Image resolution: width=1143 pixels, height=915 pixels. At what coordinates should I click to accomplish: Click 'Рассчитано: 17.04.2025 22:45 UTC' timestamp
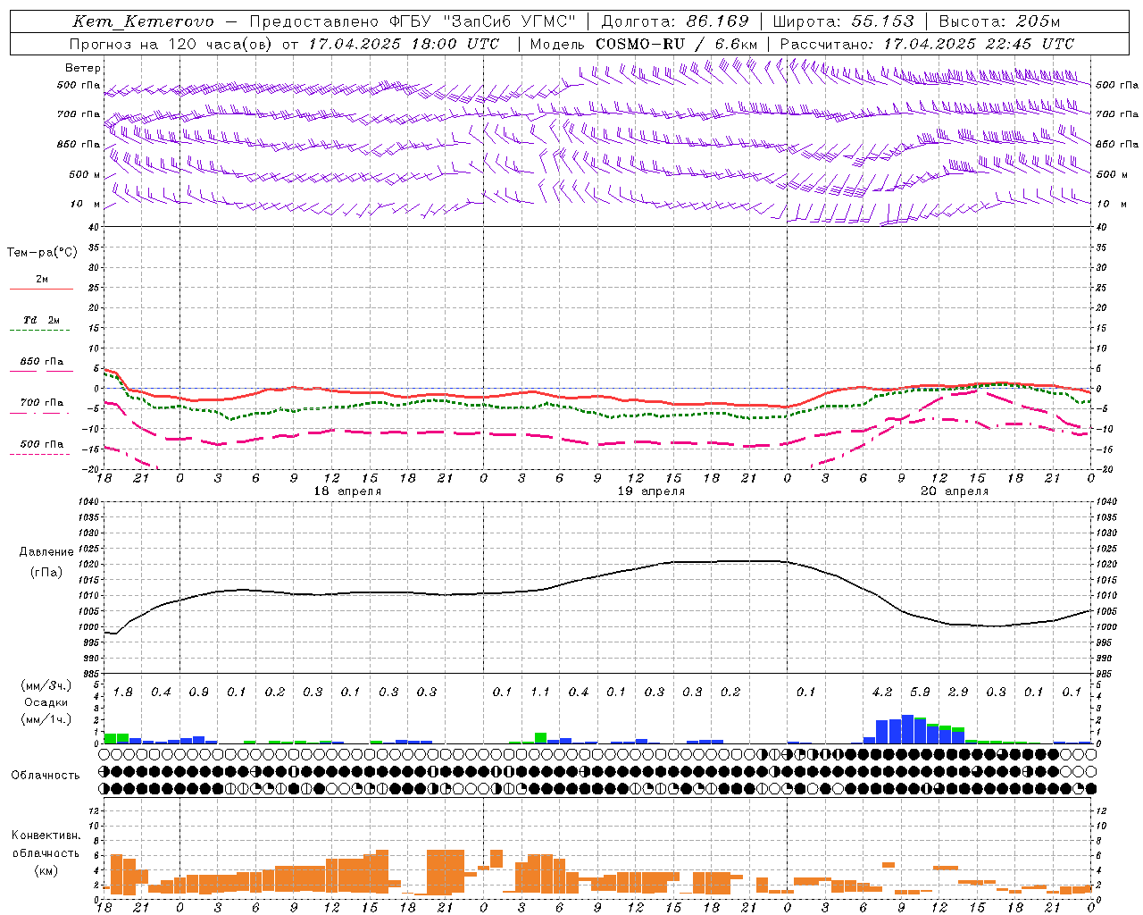point(927,44)
